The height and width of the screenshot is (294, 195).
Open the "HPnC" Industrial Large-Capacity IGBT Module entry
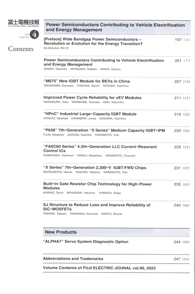pyautogui.click(x=90, y=114)
